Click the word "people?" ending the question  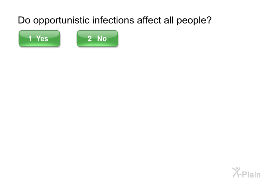coord(194,21)
